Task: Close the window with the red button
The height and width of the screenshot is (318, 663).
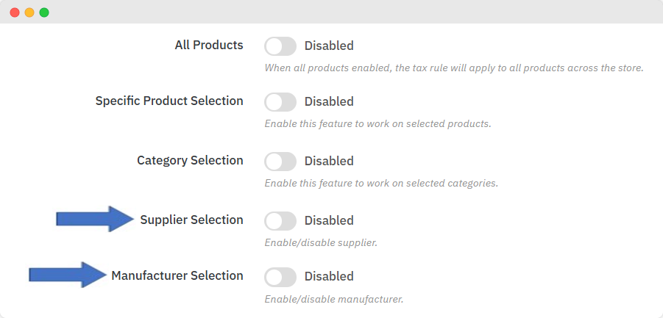Action: (15, 12)
